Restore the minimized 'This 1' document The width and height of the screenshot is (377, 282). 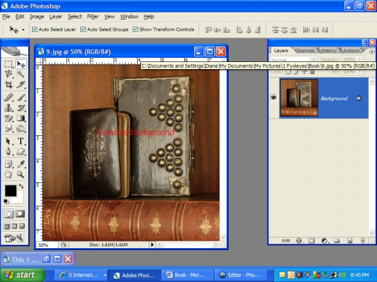click(x=46, y=259)
